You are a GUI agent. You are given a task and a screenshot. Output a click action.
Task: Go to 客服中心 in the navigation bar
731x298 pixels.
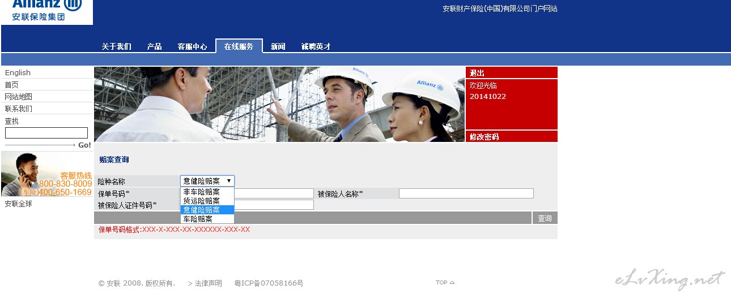point(192,46)
